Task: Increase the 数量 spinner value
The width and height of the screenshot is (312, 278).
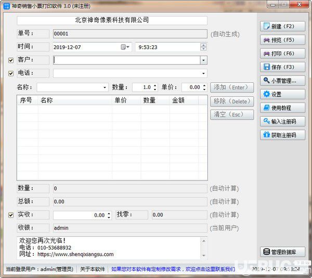Action: pyautogui.click(x=155, y=85)
